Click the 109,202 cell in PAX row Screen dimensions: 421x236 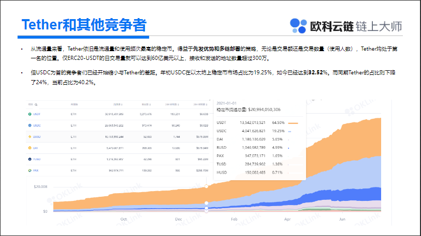(x=147, y=170)
